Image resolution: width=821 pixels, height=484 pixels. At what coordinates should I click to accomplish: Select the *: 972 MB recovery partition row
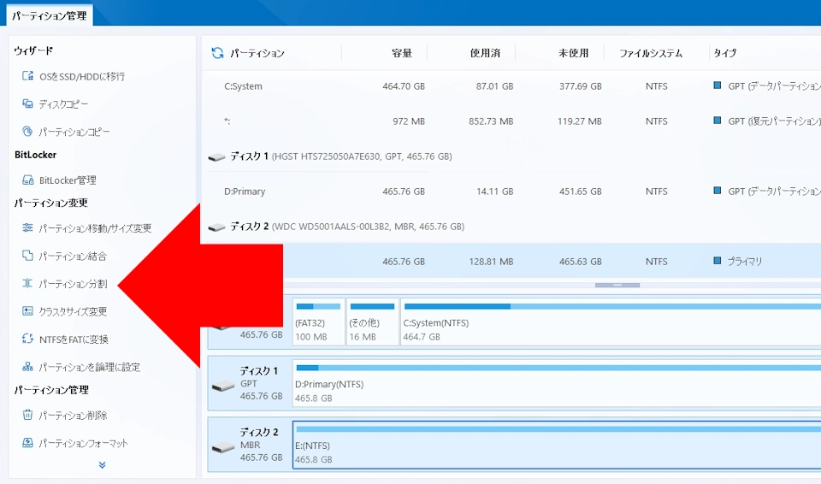(511, 121)
